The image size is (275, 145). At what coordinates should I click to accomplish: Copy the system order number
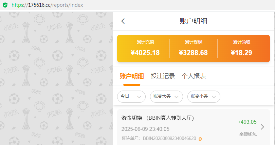click(200, 139)
